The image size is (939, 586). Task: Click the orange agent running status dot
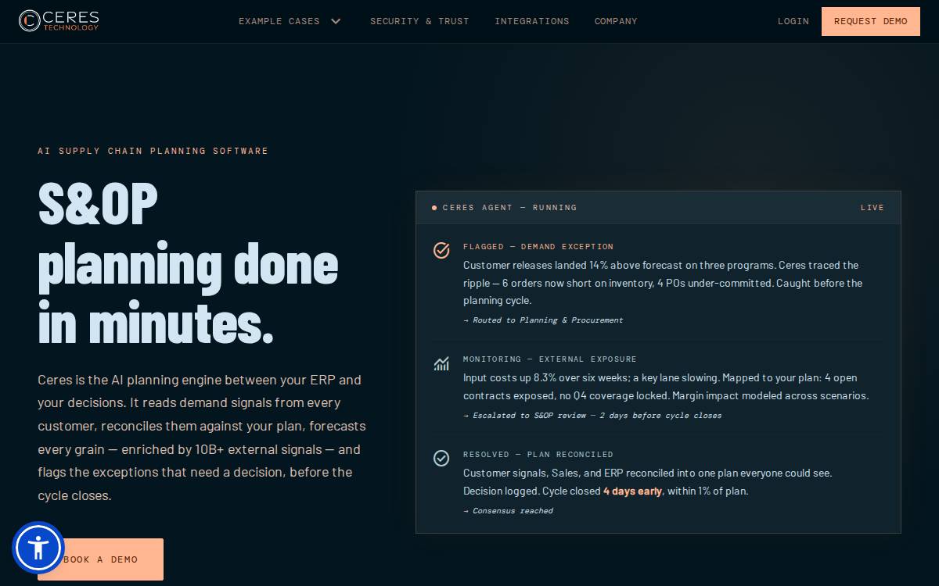[x=434, y=208]
